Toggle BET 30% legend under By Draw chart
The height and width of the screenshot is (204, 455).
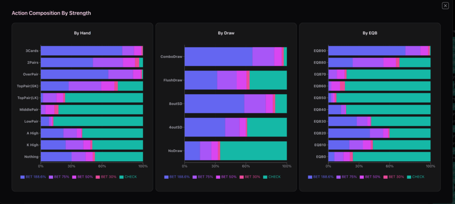(x=251, y=177)
